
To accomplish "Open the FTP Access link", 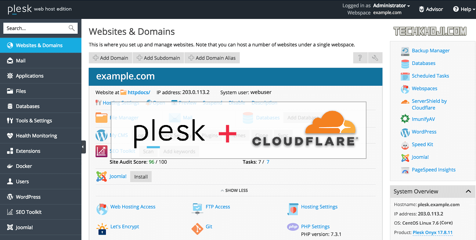I will [218, 207].
